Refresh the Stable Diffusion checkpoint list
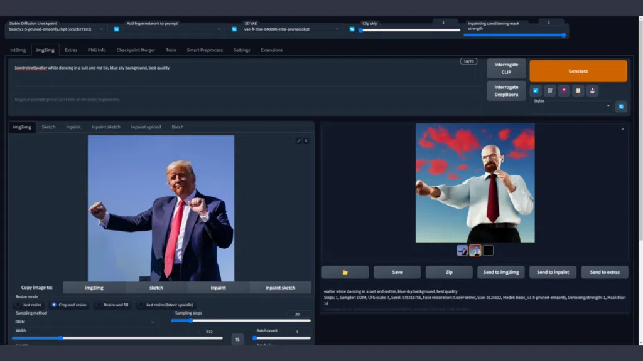Image resolution: width=643 pixels, height=361 pixels. [115, 29]
